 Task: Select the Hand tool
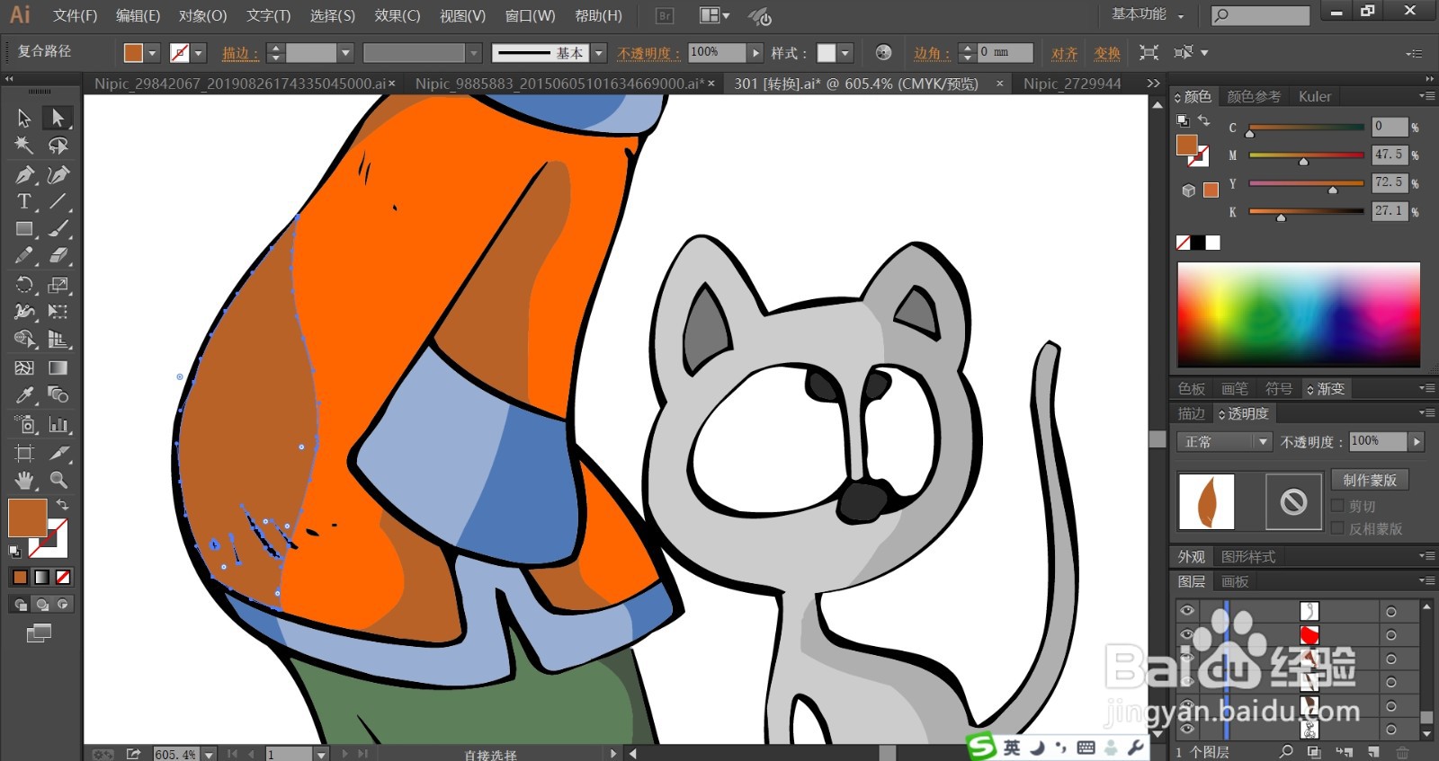point(24,480)
